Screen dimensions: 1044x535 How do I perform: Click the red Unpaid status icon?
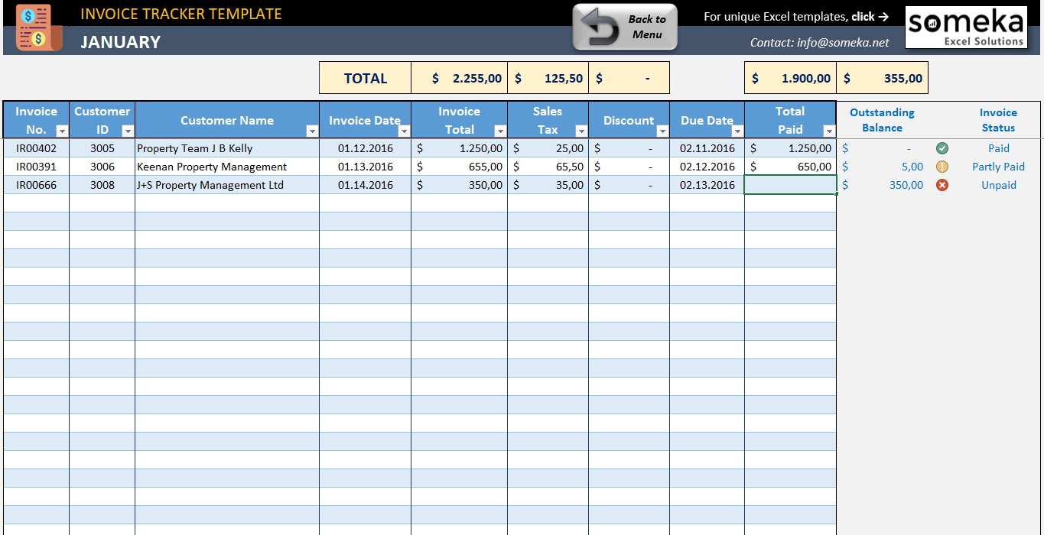(x=942, y=184)
